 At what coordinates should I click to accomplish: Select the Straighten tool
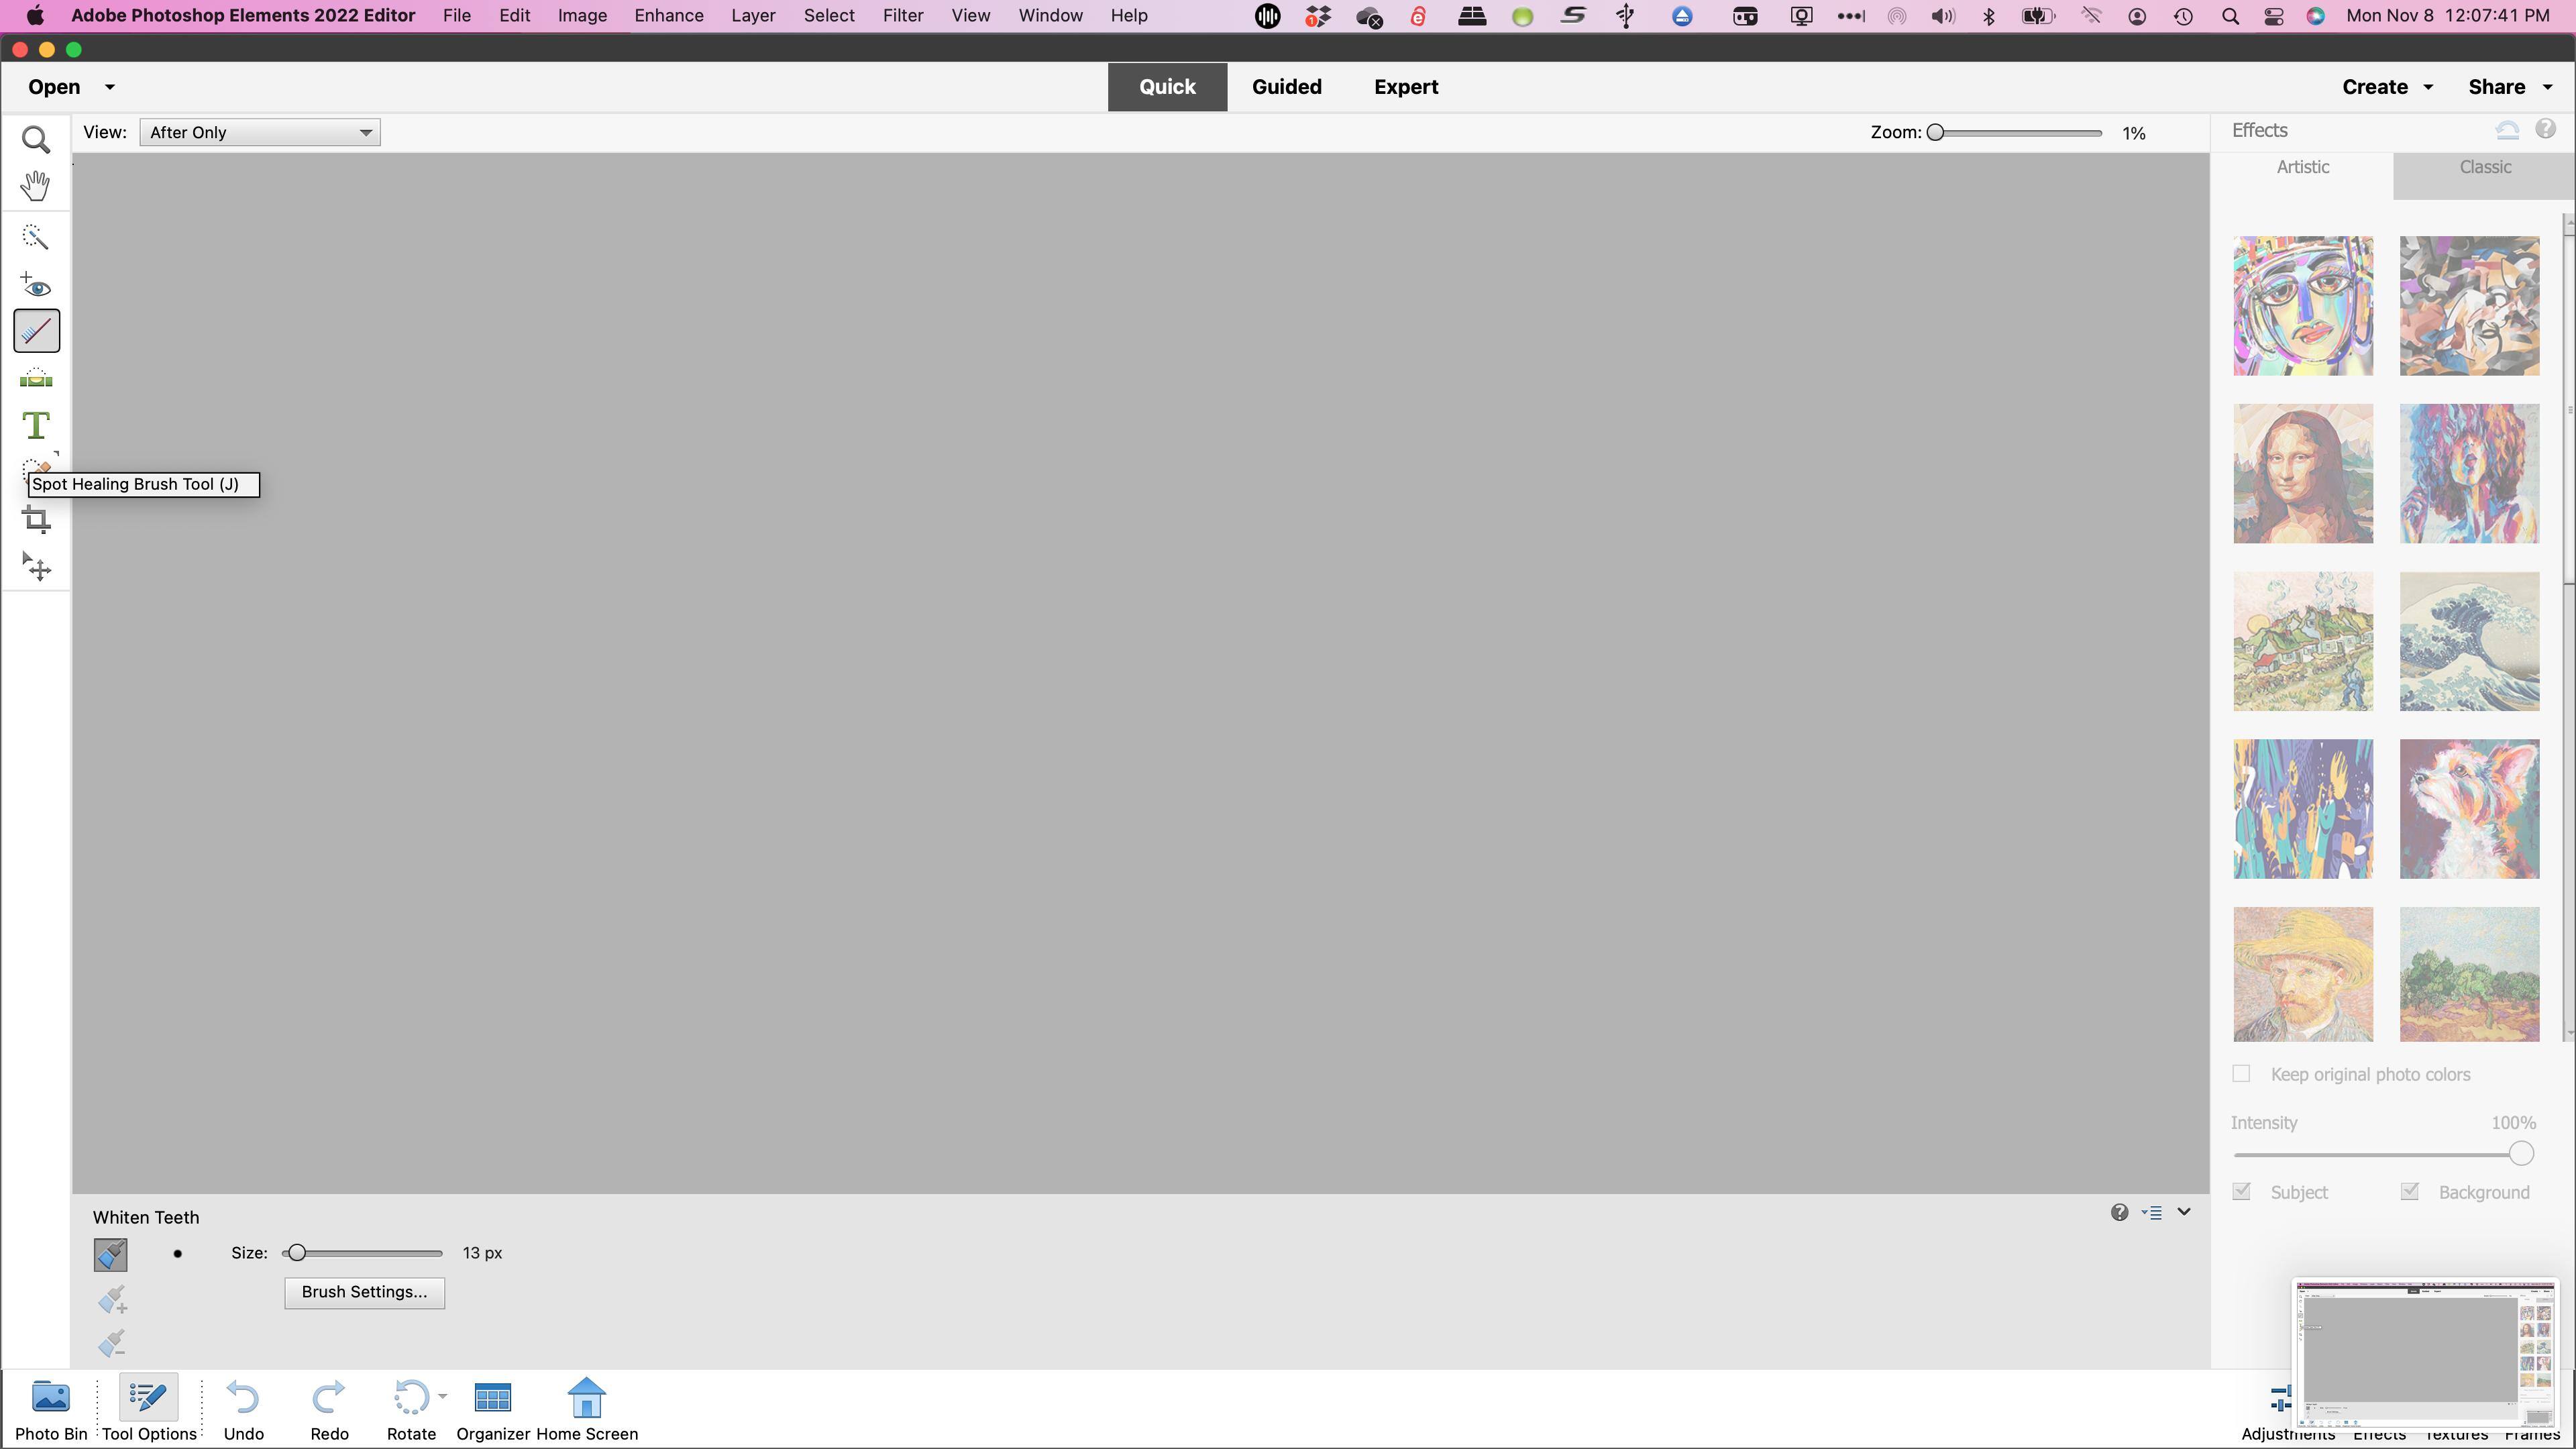click(x=36, y=379)
